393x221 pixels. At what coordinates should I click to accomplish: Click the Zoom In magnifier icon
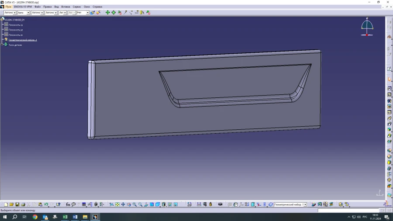(x=134, y=204)
